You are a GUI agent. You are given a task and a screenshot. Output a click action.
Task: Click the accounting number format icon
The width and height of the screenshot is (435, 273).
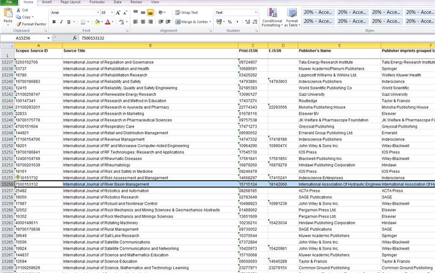tap(219, 21)
